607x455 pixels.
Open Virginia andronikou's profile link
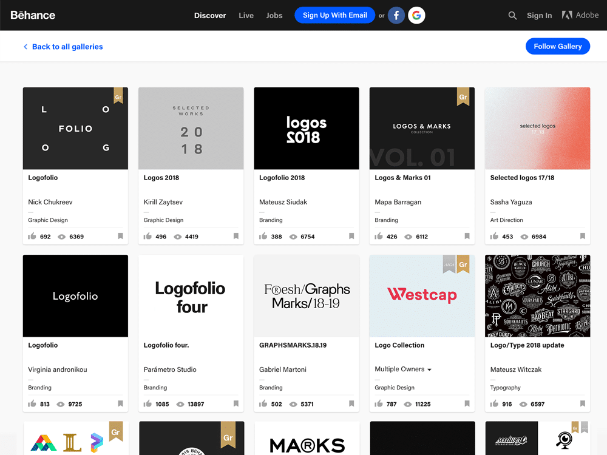click(57, 369)
